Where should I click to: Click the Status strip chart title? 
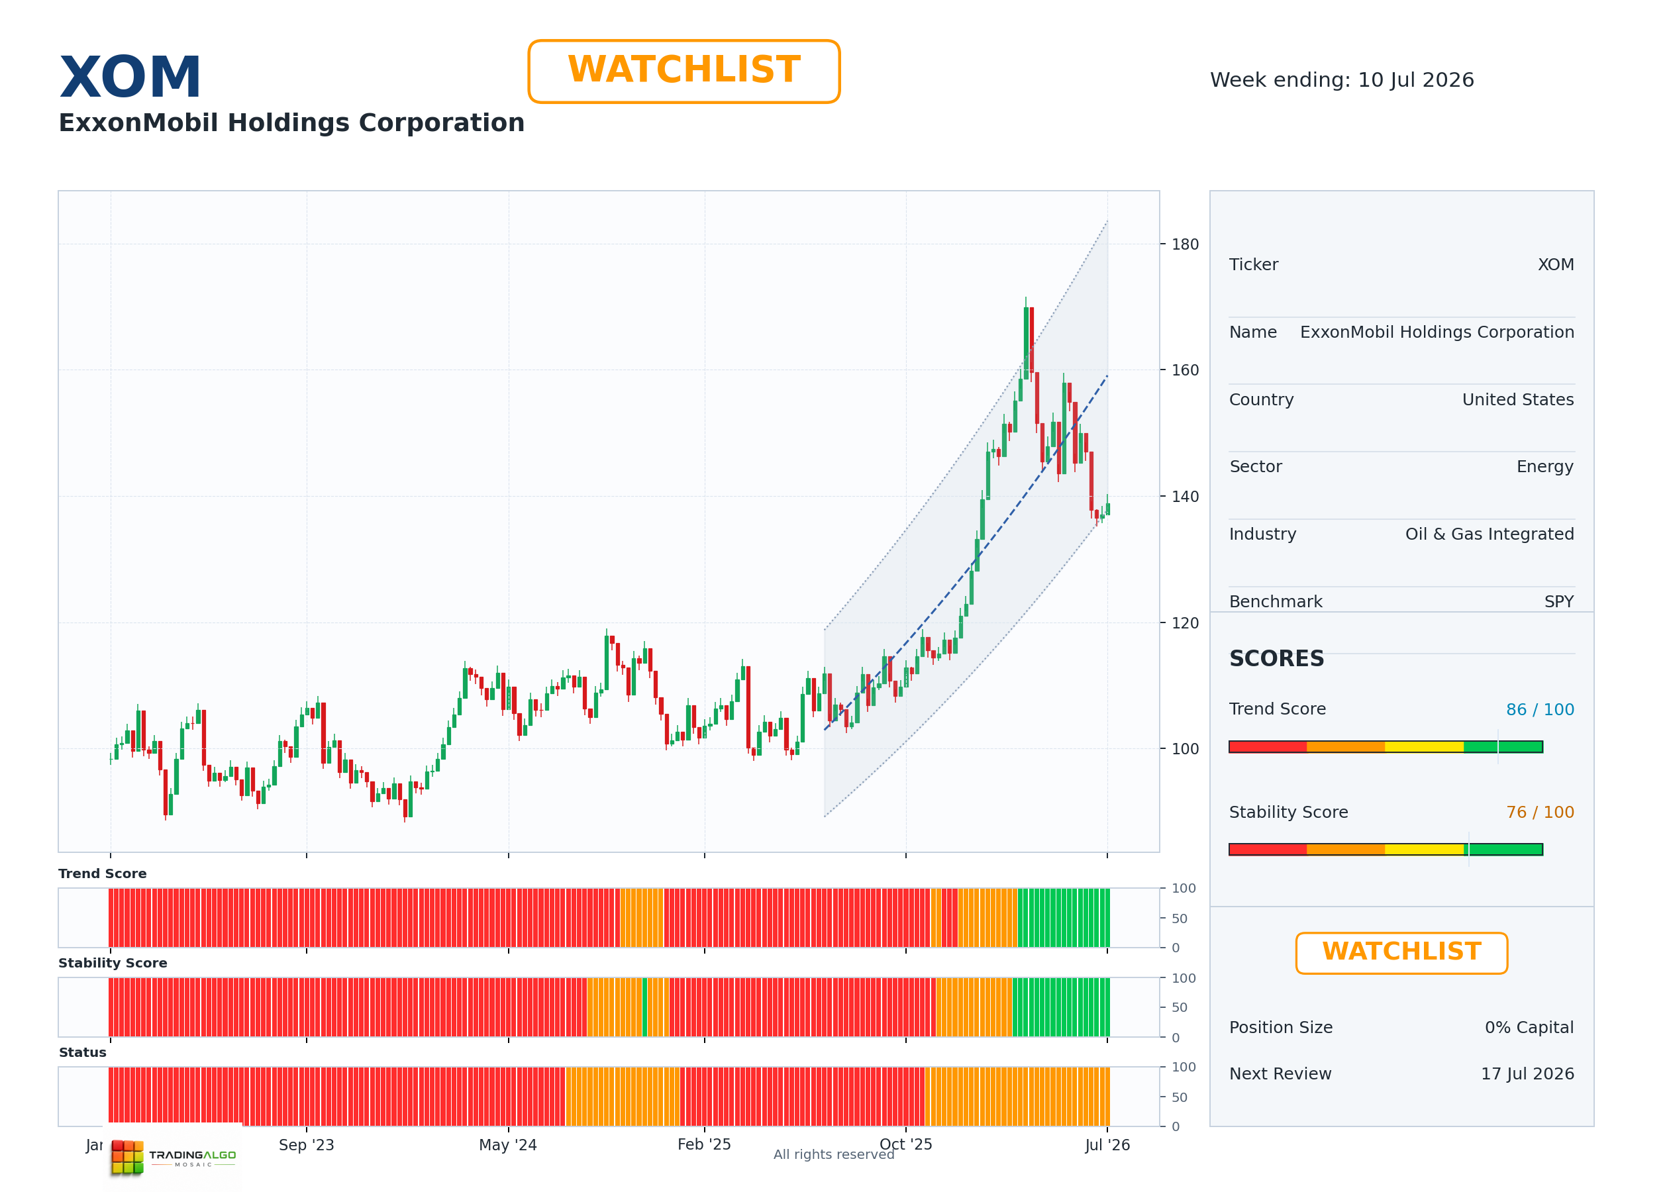[x=82, y=1052]
